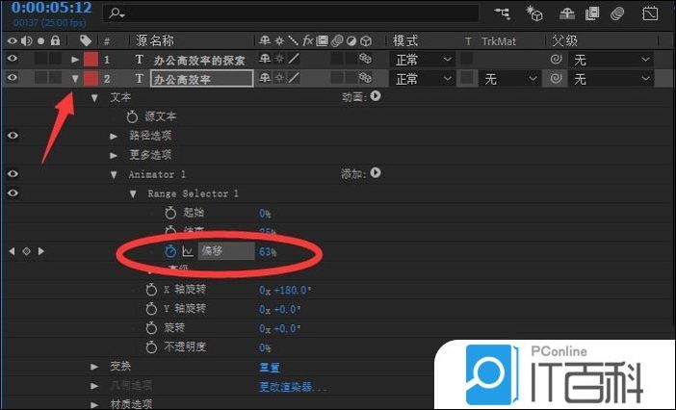676x410 pixels.
Task: Click the X 轴旋转 stopwatch icon
Action: coord(151,290)
